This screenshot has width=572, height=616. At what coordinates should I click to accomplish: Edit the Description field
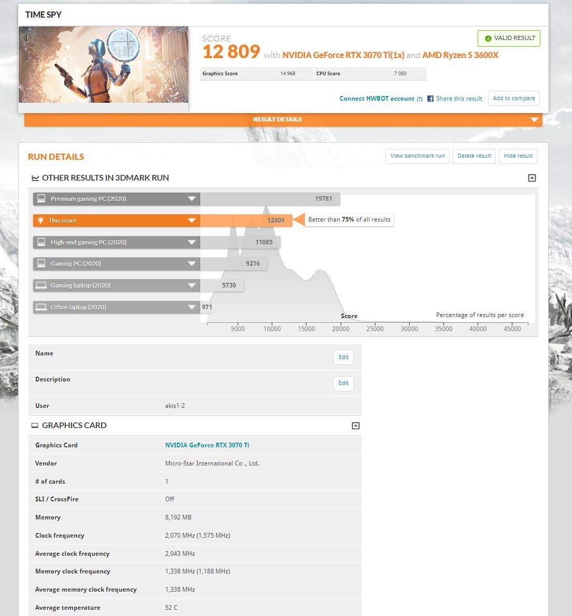pos(343,383)
